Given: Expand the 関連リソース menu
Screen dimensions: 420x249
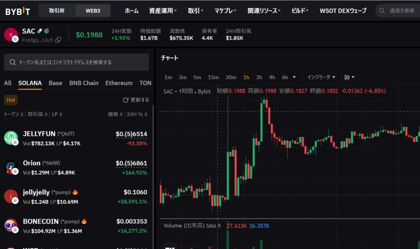Looking at the screenshot, I should pyautogui.click(x=264, y=11).
